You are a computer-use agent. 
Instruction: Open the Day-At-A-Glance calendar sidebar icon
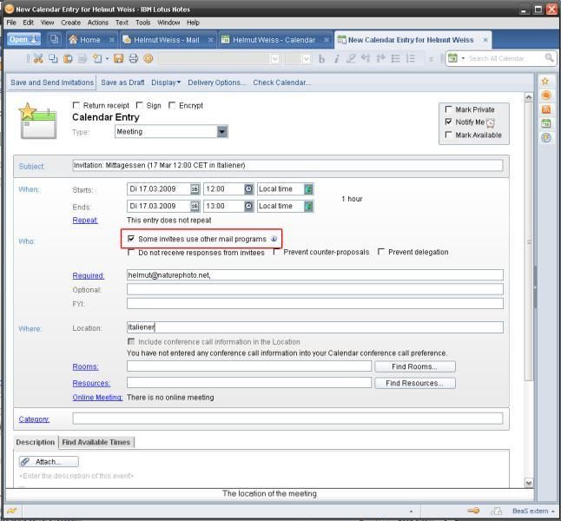[x=546, y=123]
